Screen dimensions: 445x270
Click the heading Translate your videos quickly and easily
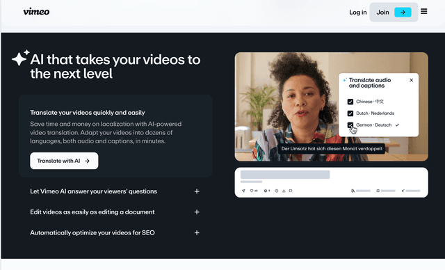(x=88, y=113)
